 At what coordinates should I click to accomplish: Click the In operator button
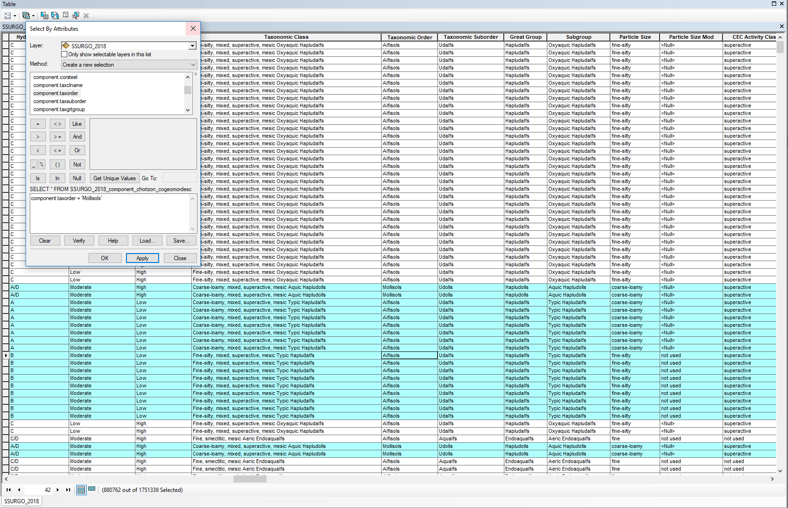coord(57,178)
